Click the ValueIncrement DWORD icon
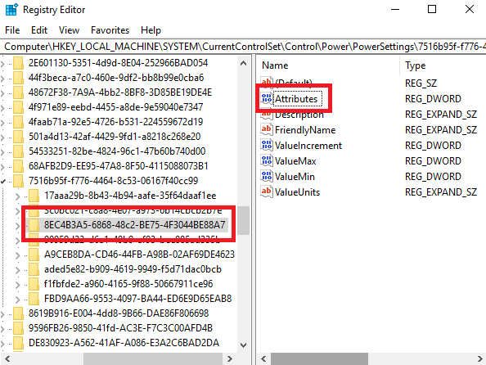The width and height of the screenshot is (486, 365). pos(267,145)
